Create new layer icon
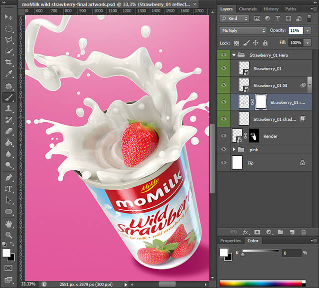Viewport: 319px width, 288px height. [292, 232]
